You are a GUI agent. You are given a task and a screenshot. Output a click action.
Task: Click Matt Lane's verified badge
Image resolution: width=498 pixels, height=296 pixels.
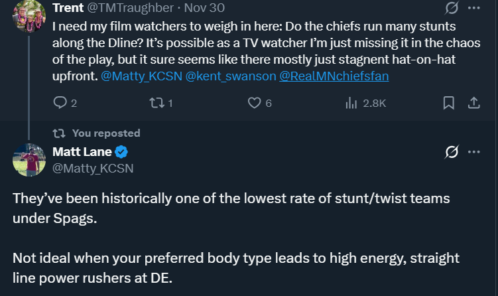[123, 152]
